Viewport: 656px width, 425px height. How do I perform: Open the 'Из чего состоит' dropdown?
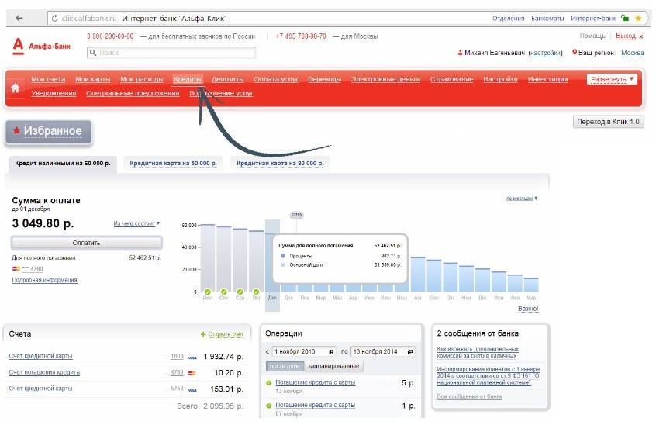(136, 223)
